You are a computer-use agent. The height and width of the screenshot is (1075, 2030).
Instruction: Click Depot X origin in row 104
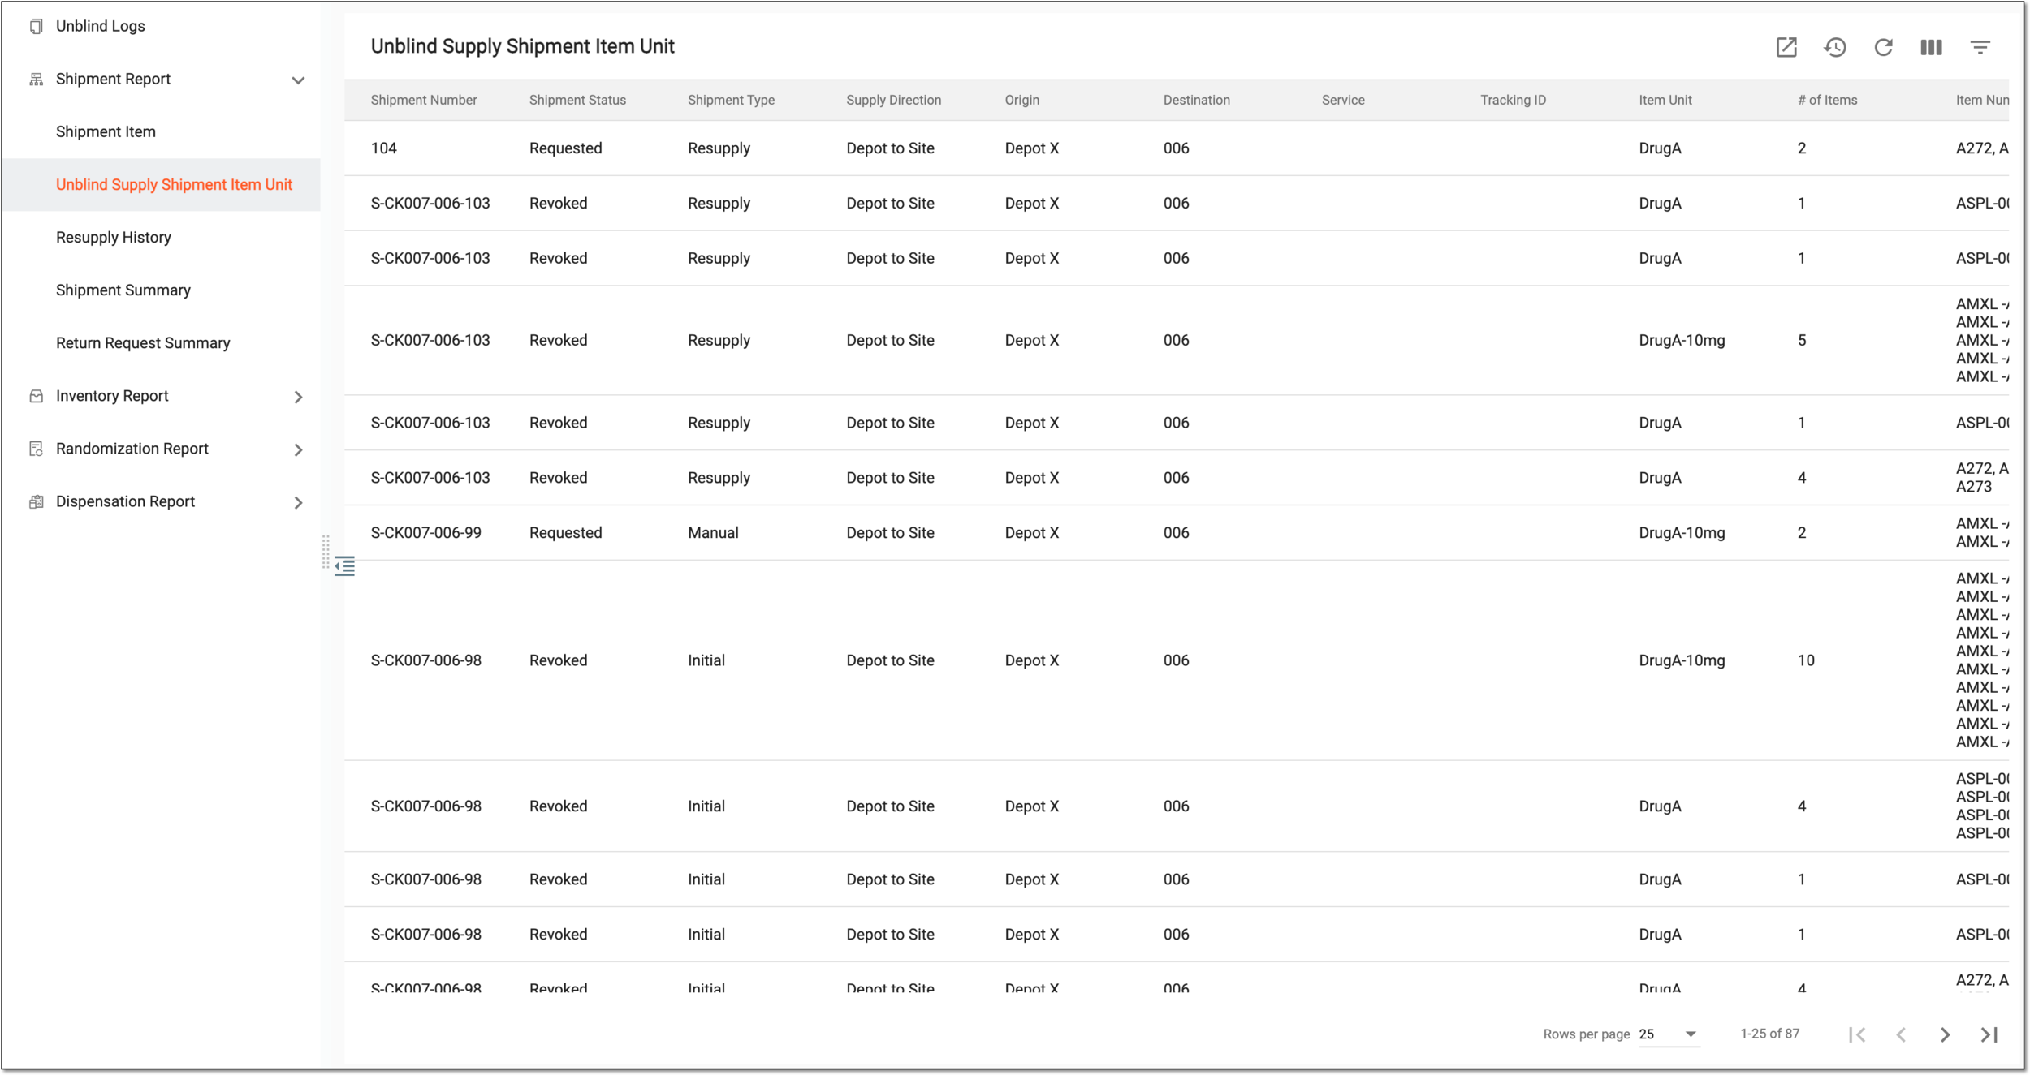point(1031,148)
